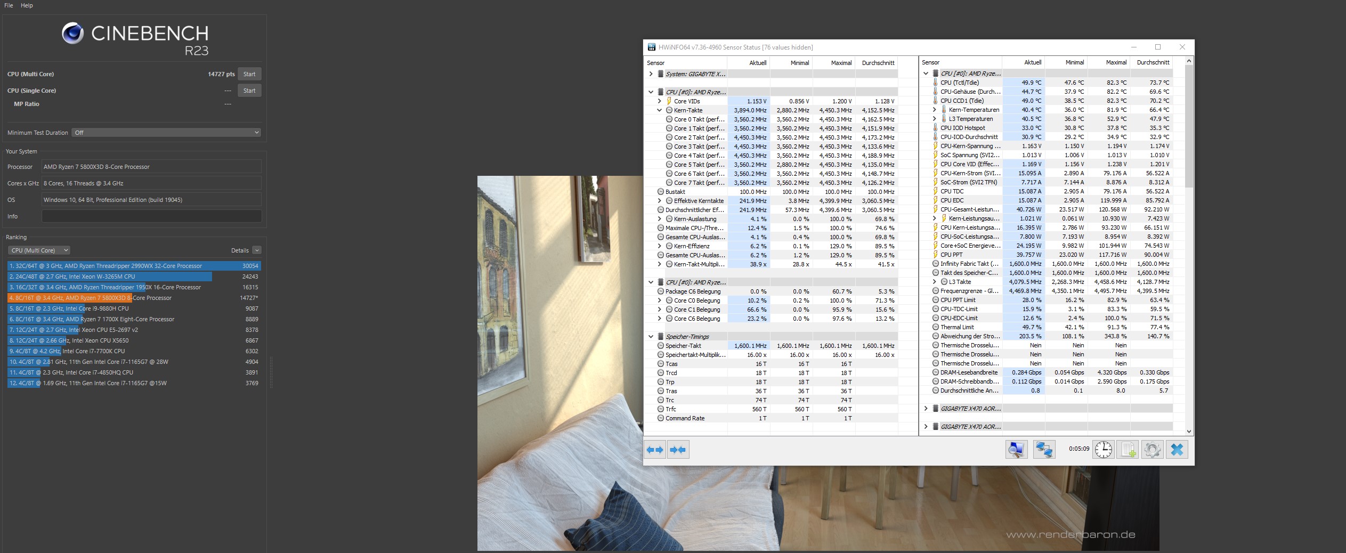Viewport: 1346px width, 553px height.
Task: Click the Details label in Ranking
Action: pos(240,250)
